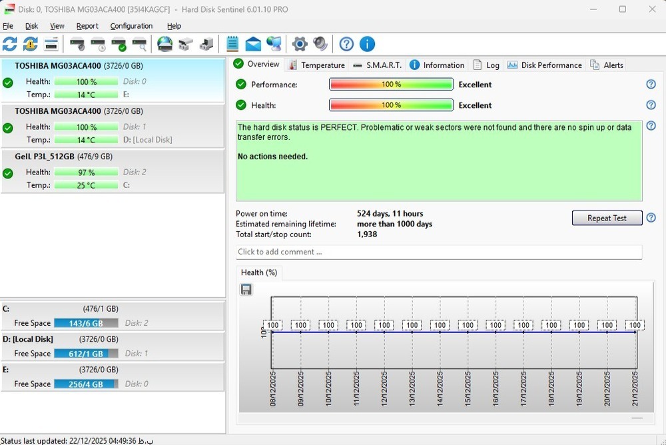Click the globe disk icon in toolbar
Viewport: 666px width, 445px height.
pyautogui.click(x=165, y=45)
